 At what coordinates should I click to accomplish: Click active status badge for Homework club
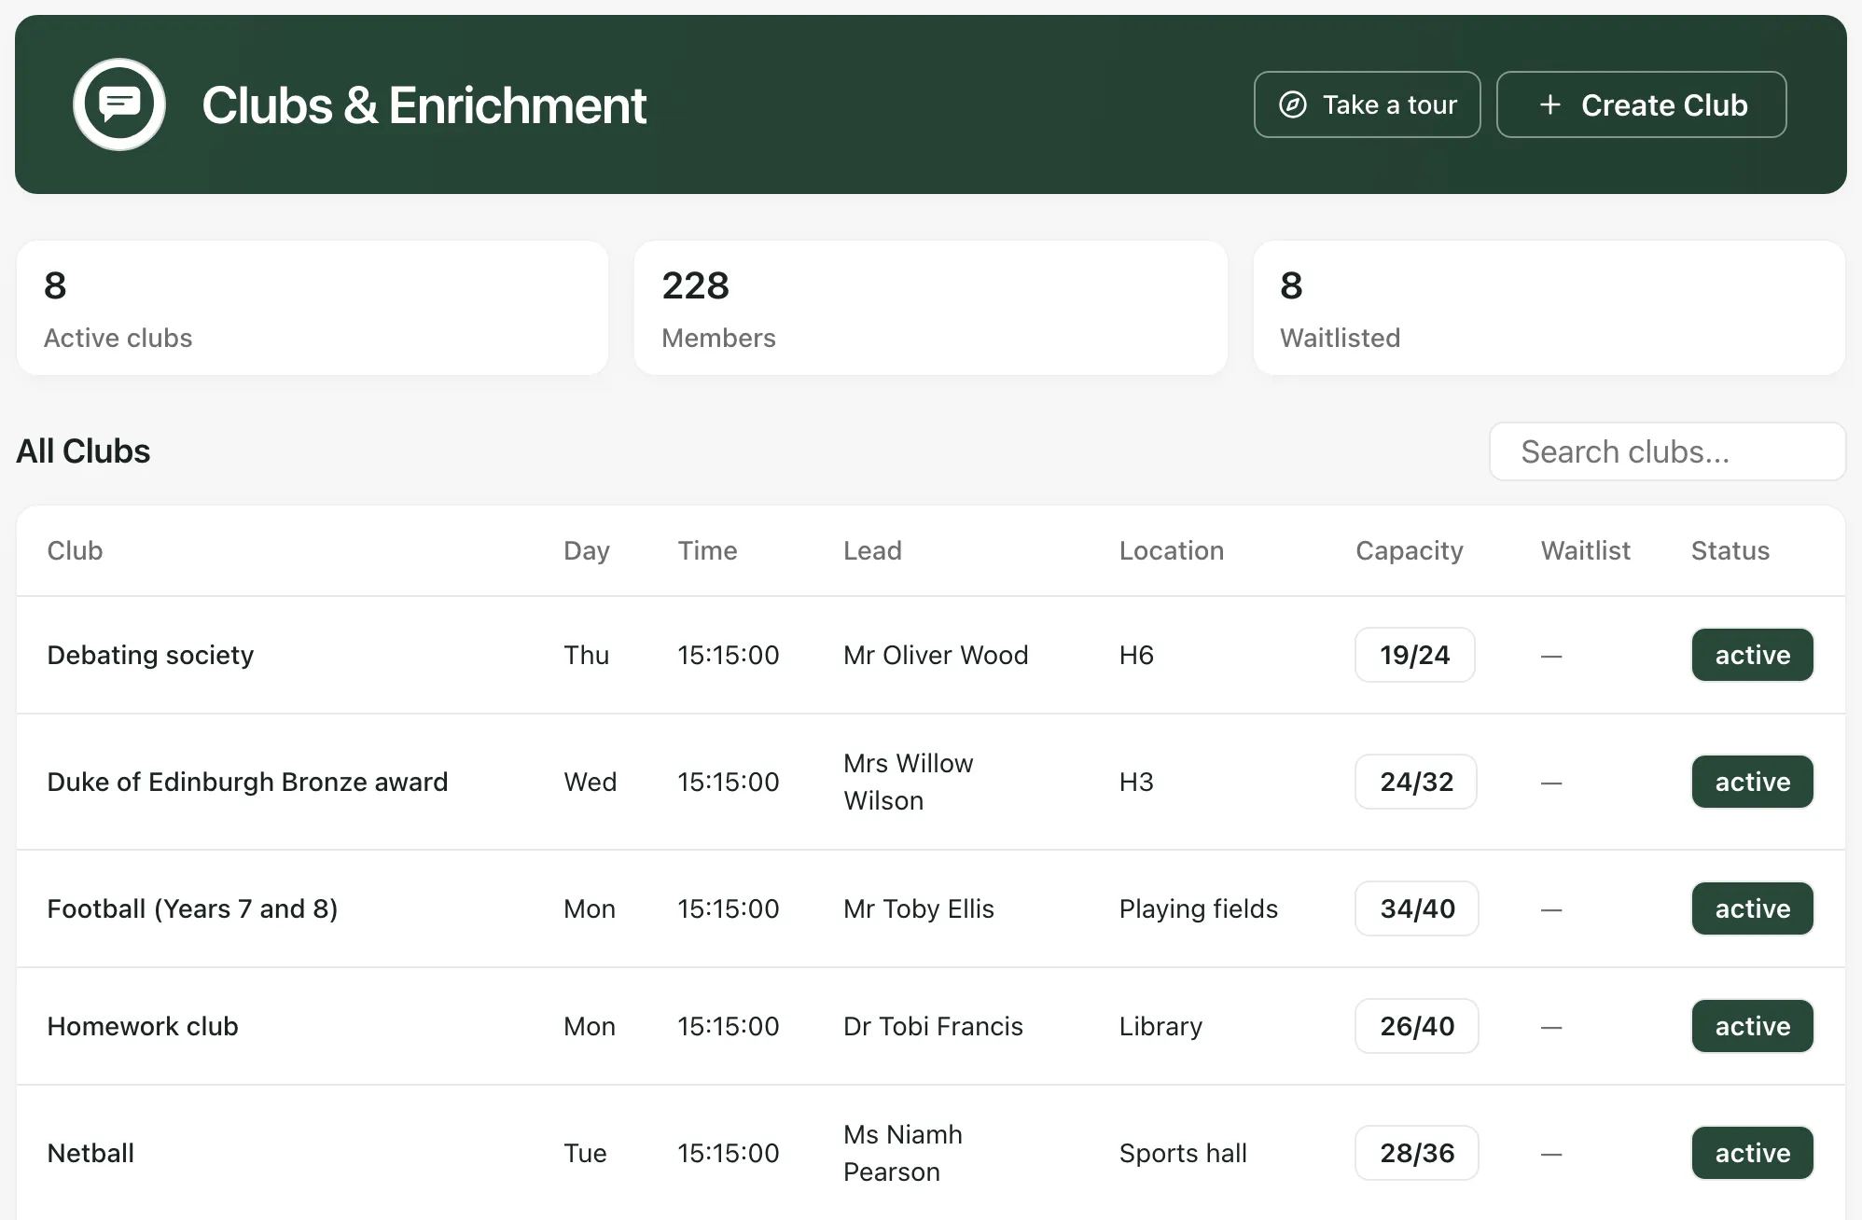pyautogui.click(x=1752, y=1026)
